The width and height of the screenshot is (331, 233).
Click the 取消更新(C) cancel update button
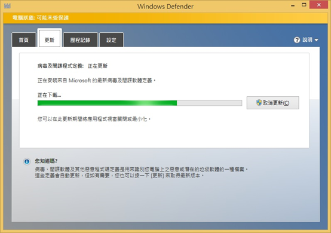point(272,103)
